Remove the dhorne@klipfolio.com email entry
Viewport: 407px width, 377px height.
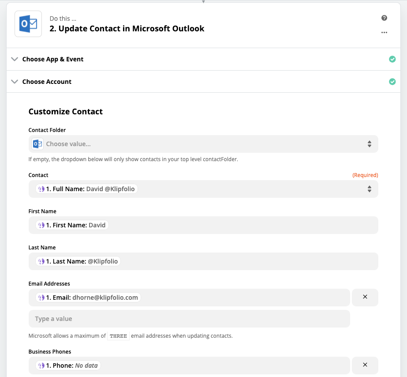(x=365, y=297)
